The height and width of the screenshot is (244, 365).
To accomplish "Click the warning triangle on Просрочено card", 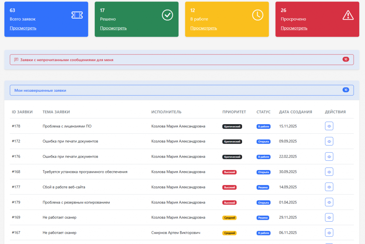I will [x=348, y=15].
